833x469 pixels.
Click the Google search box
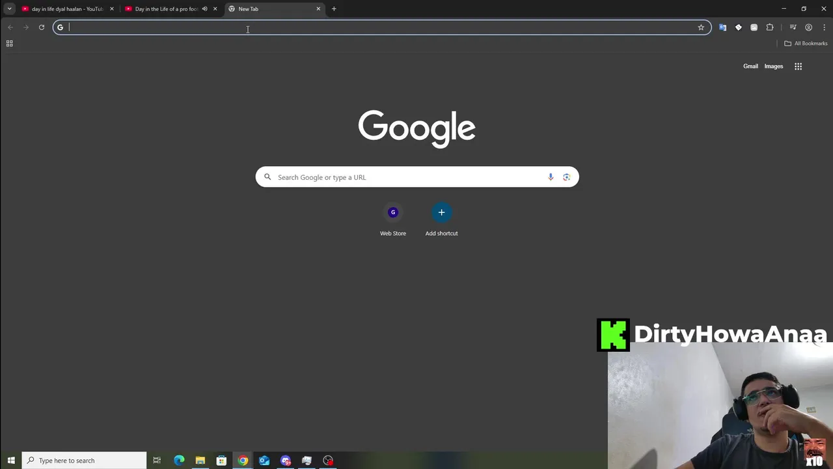417,177
